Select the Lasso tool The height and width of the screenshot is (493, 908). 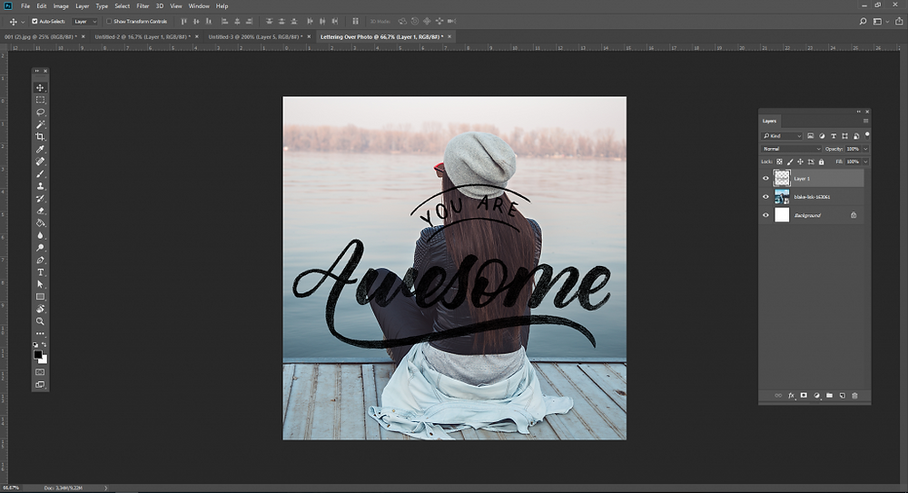[x=40, y=112]
